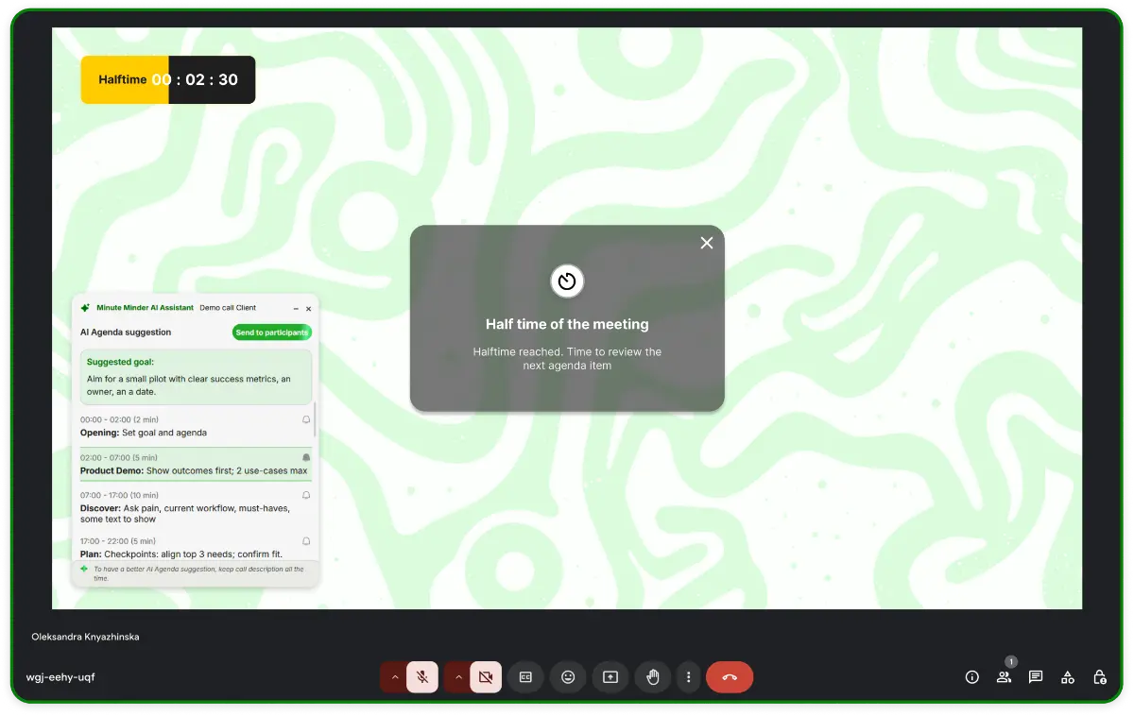
Task: Open the in-call chat panel
Action: (x=1035, y=676)
